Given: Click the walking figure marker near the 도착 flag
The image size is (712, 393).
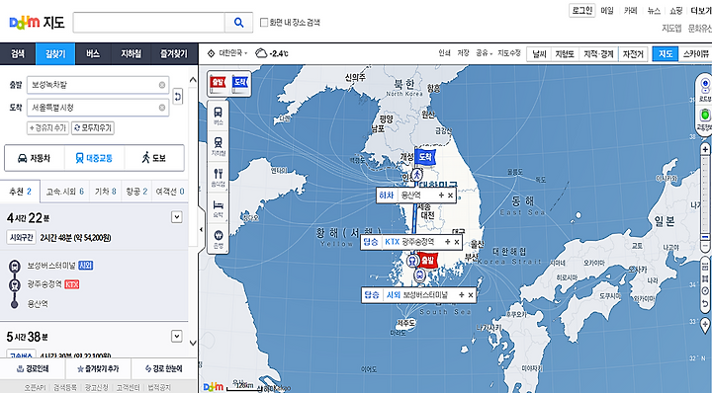Looking at the screenshot, I should (x=417, y=175).
